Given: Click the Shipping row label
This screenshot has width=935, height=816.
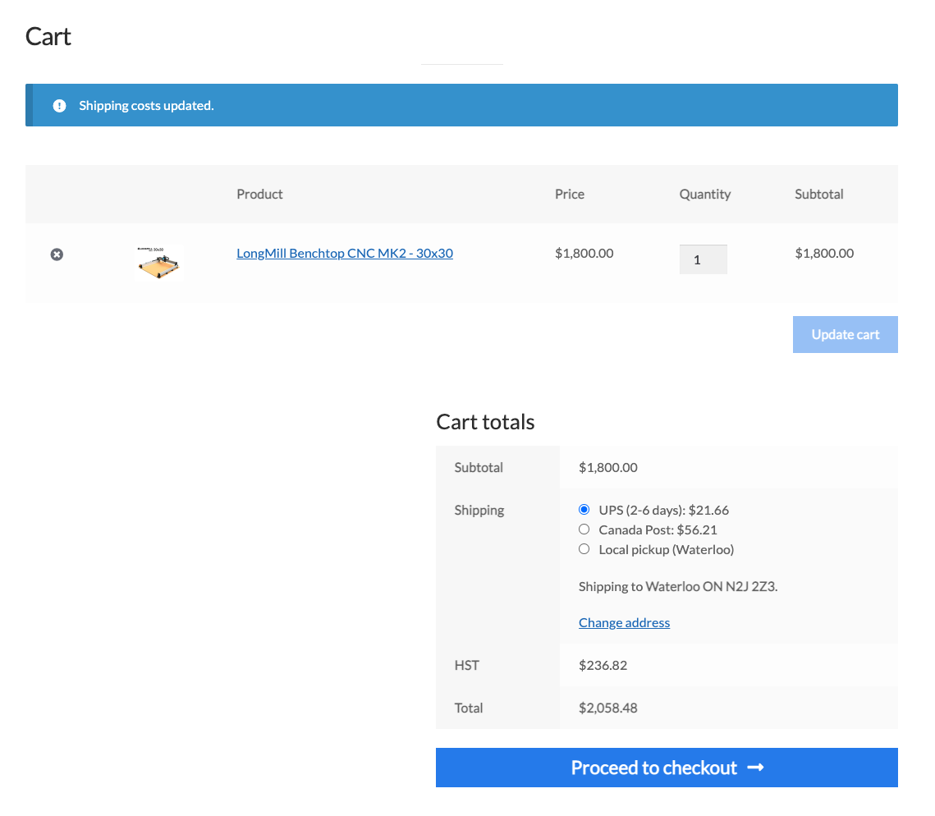Looking at the screenshot, I should [x=479, y=510].
